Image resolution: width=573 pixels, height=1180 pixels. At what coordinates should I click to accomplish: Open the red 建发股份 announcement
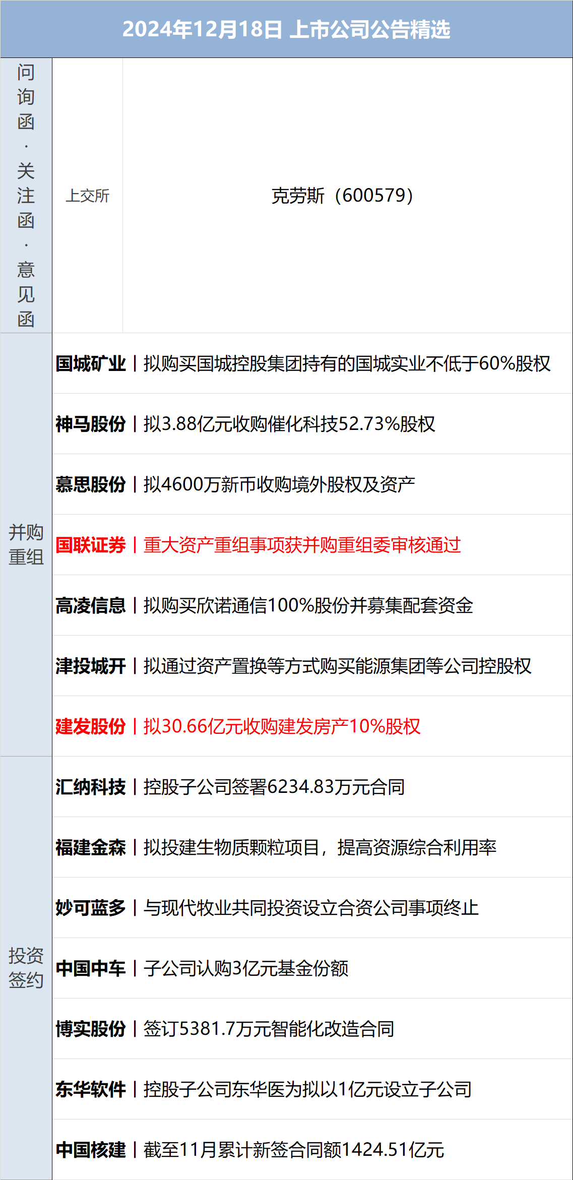[238, 726]
